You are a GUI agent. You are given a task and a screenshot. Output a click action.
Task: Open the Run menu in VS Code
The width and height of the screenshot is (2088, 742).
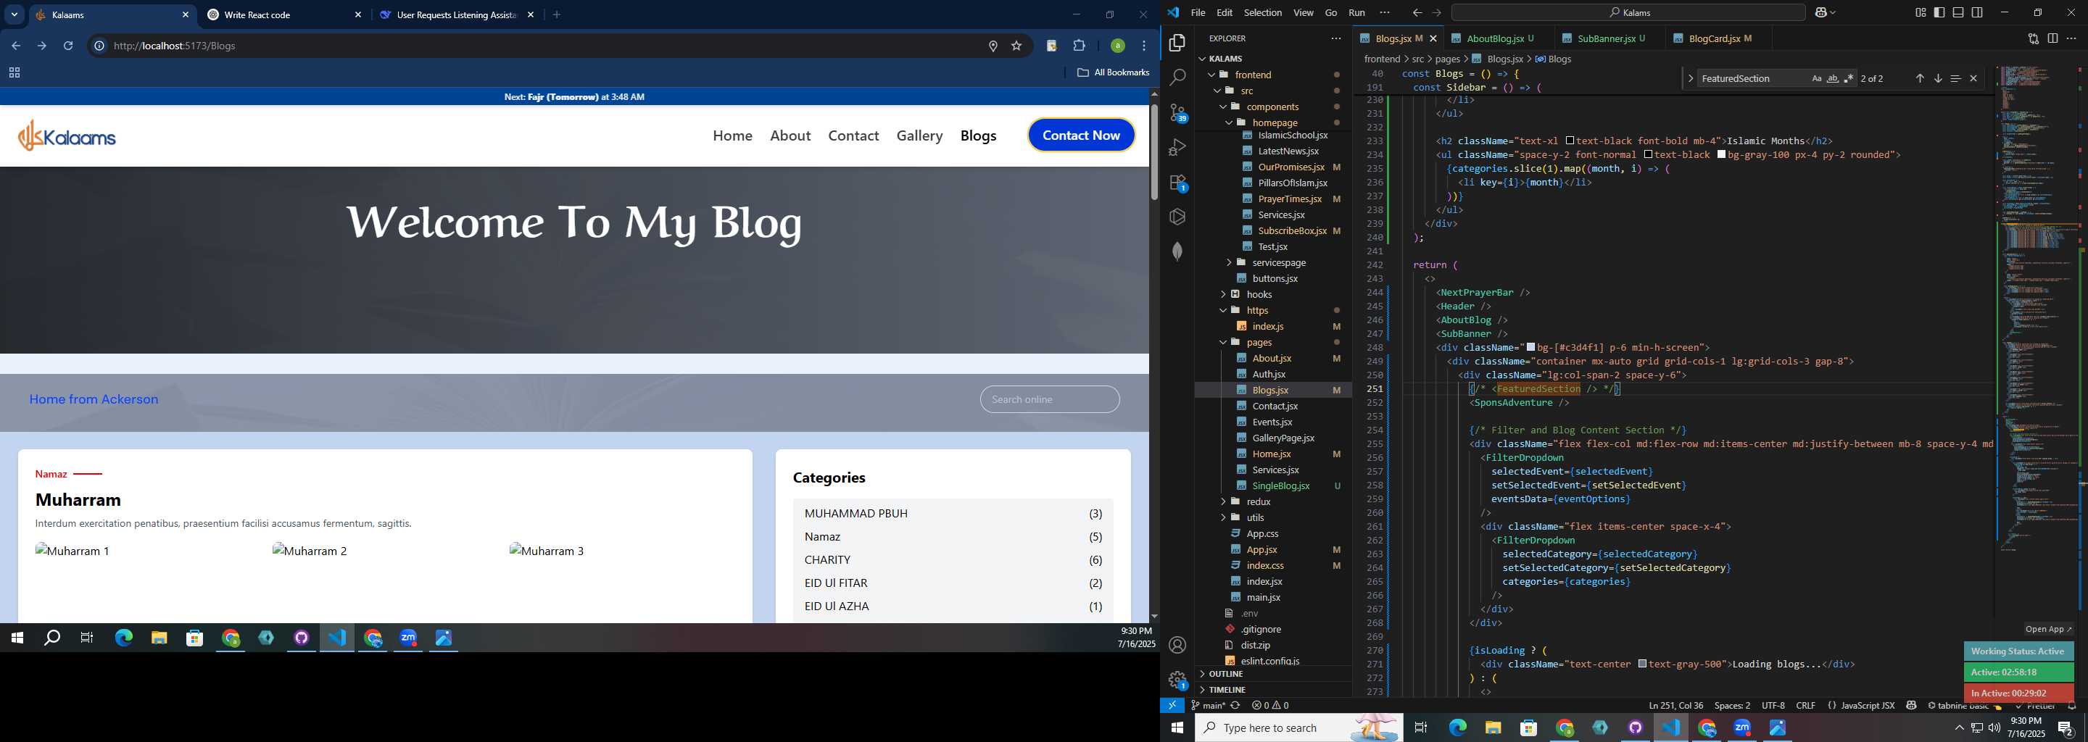pos(1357,12)
